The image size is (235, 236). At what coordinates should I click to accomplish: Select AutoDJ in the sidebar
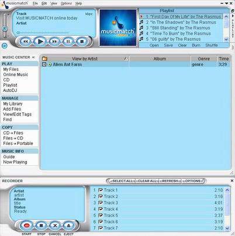point(10,90)
